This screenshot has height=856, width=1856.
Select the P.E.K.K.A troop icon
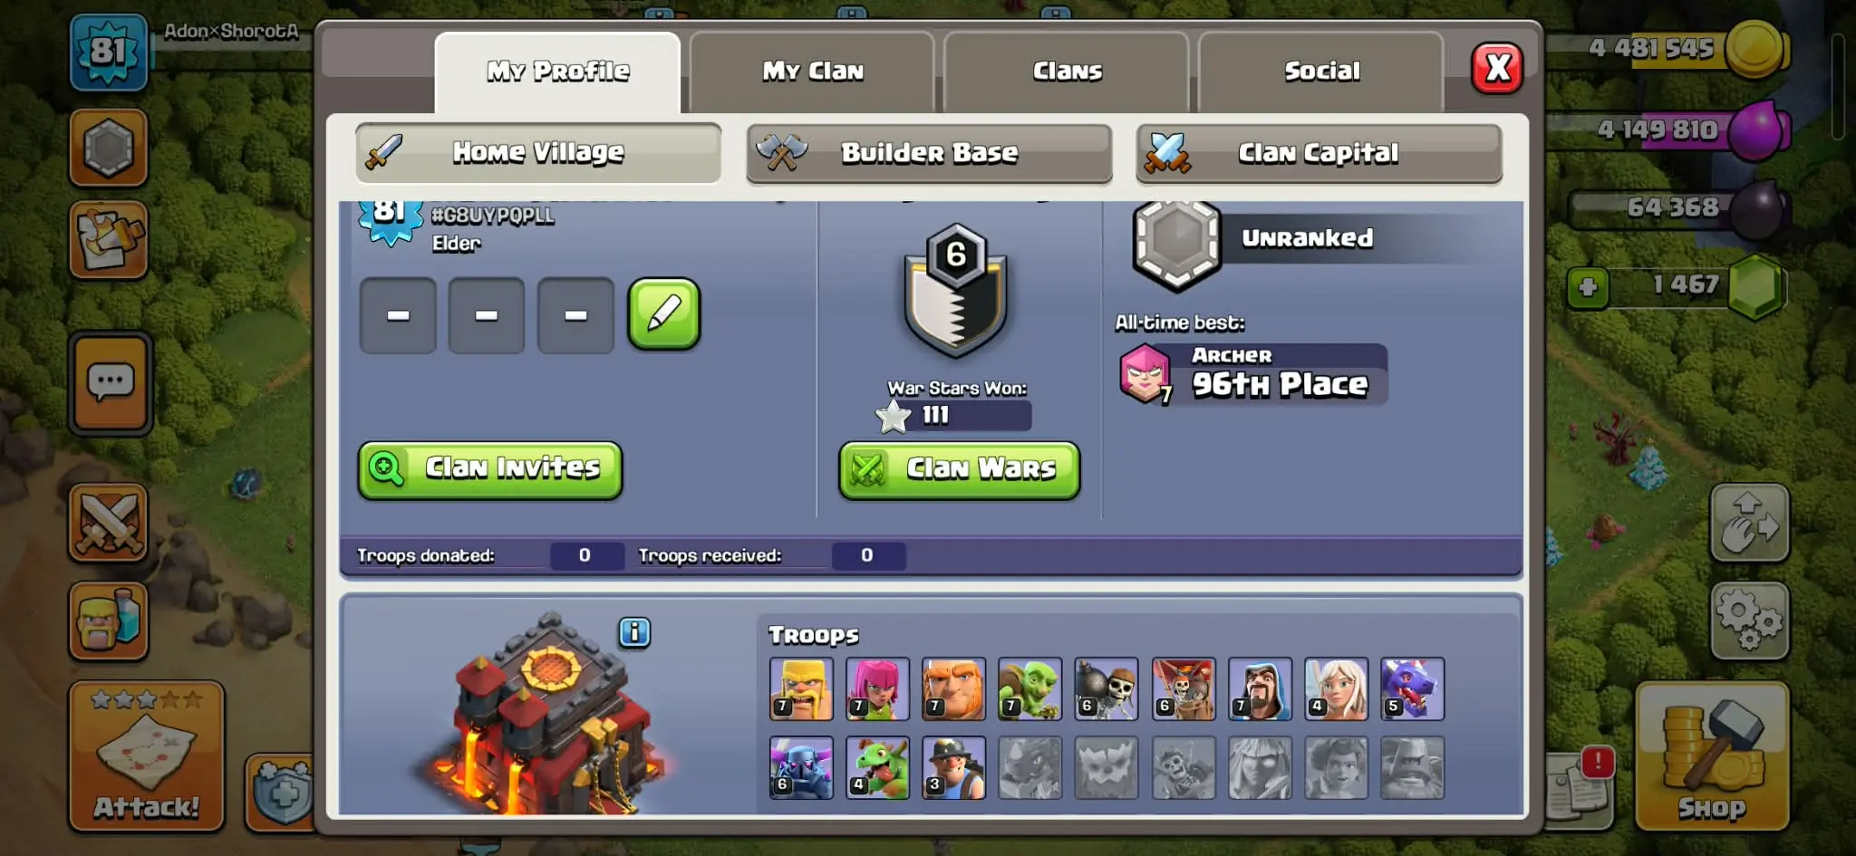pos(801,767)
